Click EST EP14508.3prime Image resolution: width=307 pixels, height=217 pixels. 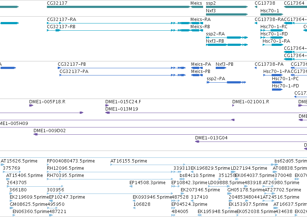pos(131,186)
